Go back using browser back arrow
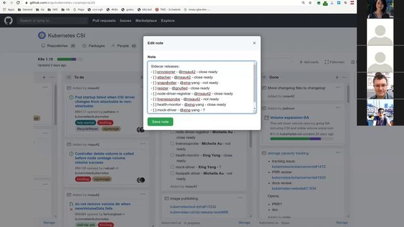This screenshot has width=404, height=227. (4, 3)
